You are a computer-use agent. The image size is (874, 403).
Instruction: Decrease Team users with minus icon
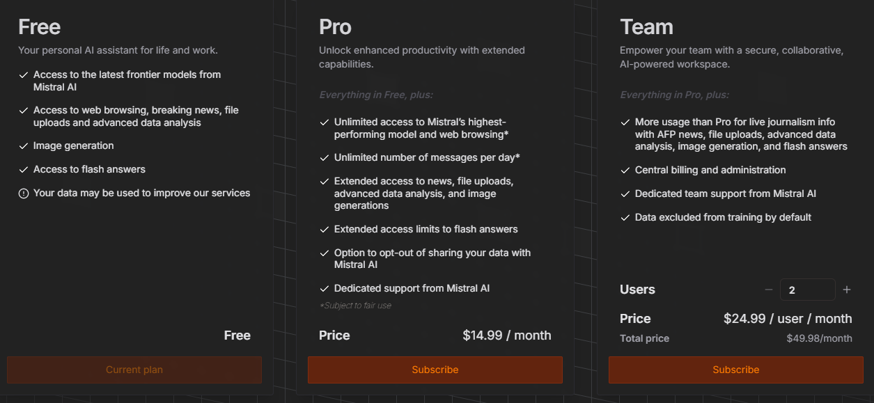[x=769, y=290]
